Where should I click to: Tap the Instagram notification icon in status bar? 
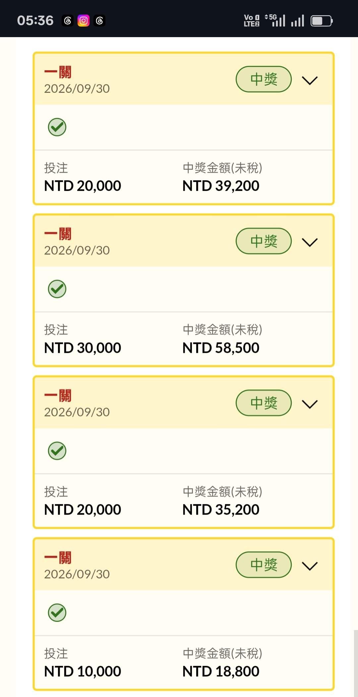click(84, 21)
